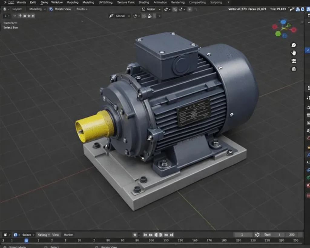Click the pan view hand icon
The image size is (310, 248).
click(294, 53)
